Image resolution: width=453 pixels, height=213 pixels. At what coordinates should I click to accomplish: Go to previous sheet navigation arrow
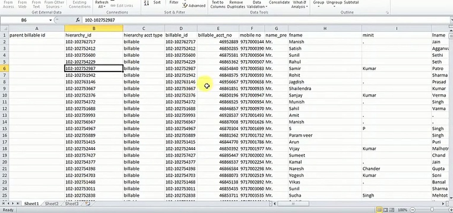(9, 204)
